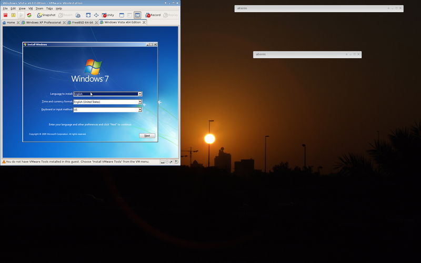
Task: Open the View menu
Action: [x=22, y=8]
